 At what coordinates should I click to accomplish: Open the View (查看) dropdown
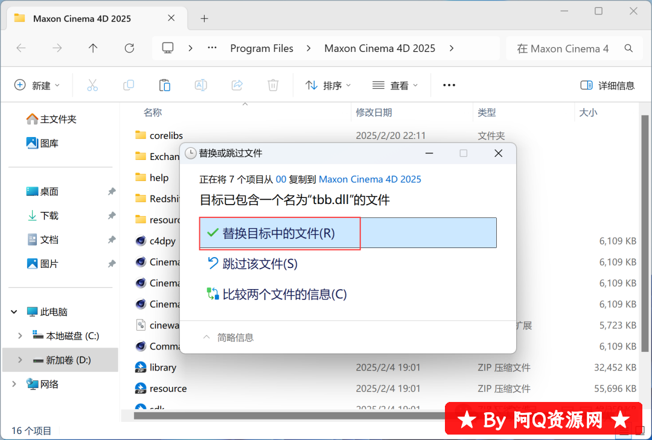[x=395, y=85]
